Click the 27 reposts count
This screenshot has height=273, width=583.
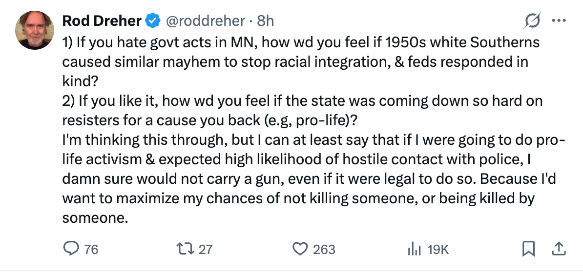206,250
